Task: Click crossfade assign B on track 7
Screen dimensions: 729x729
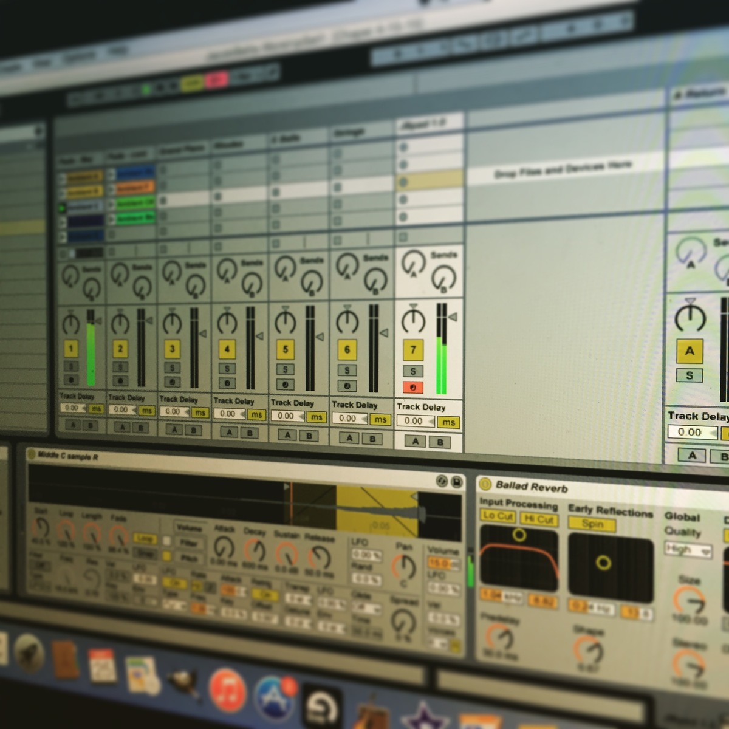Action: pos(440,442)
